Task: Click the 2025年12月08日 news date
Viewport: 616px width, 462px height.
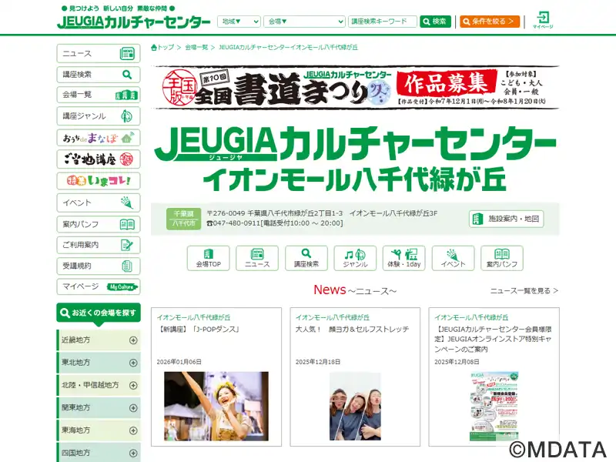Action: [457, 362]
